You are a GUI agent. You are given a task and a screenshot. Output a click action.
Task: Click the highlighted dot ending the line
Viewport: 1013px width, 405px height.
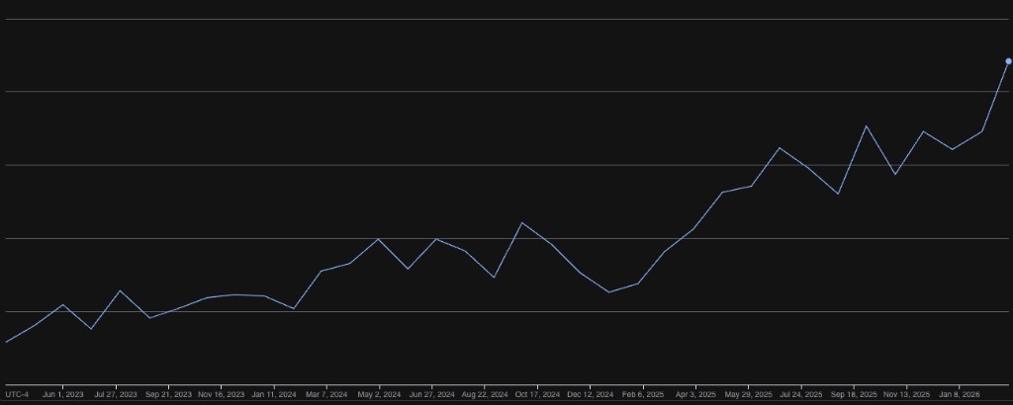[x=1008, y=61]
